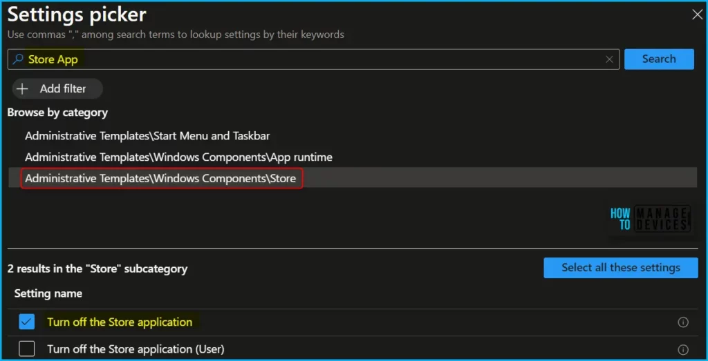The width and height of the screenshot is (708, 361).
Task: Click the Turn off the Store application label
Action: (x=120, y=322)
